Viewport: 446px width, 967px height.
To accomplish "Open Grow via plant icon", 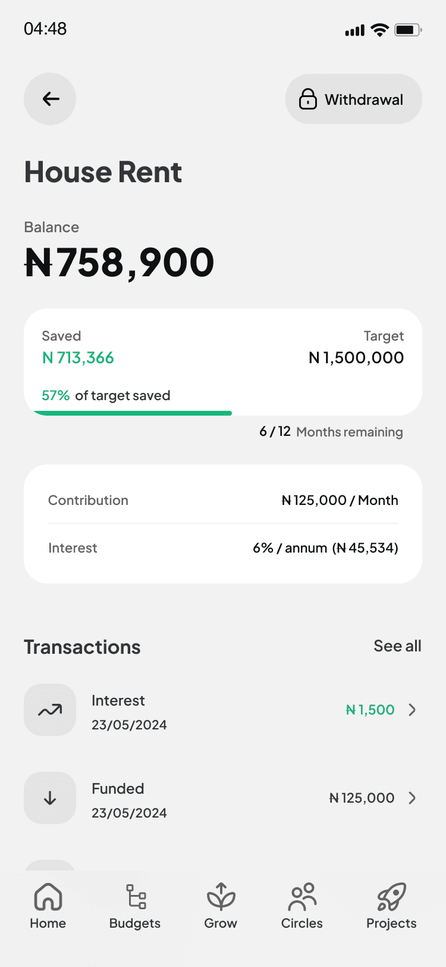I will (221, 897).
